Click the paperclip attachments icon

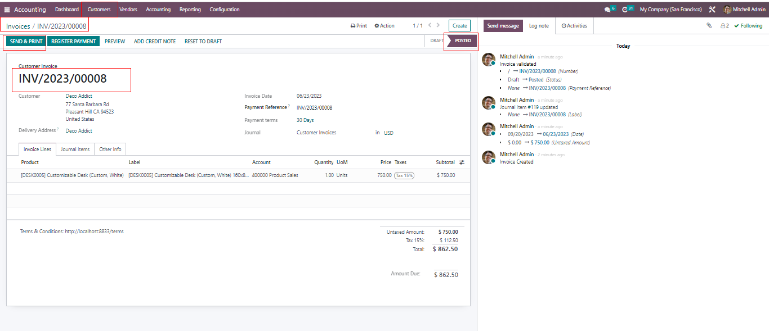(x=709, y=26)
